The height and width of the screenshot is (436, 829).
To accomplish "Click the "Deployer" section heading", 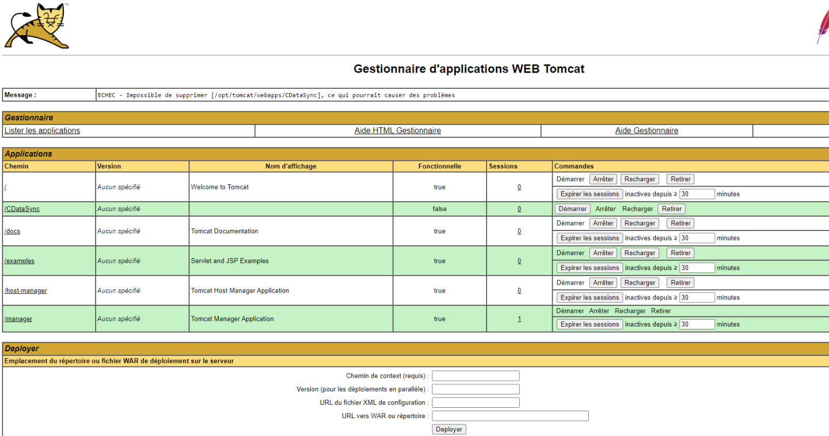I will [22, 349].
